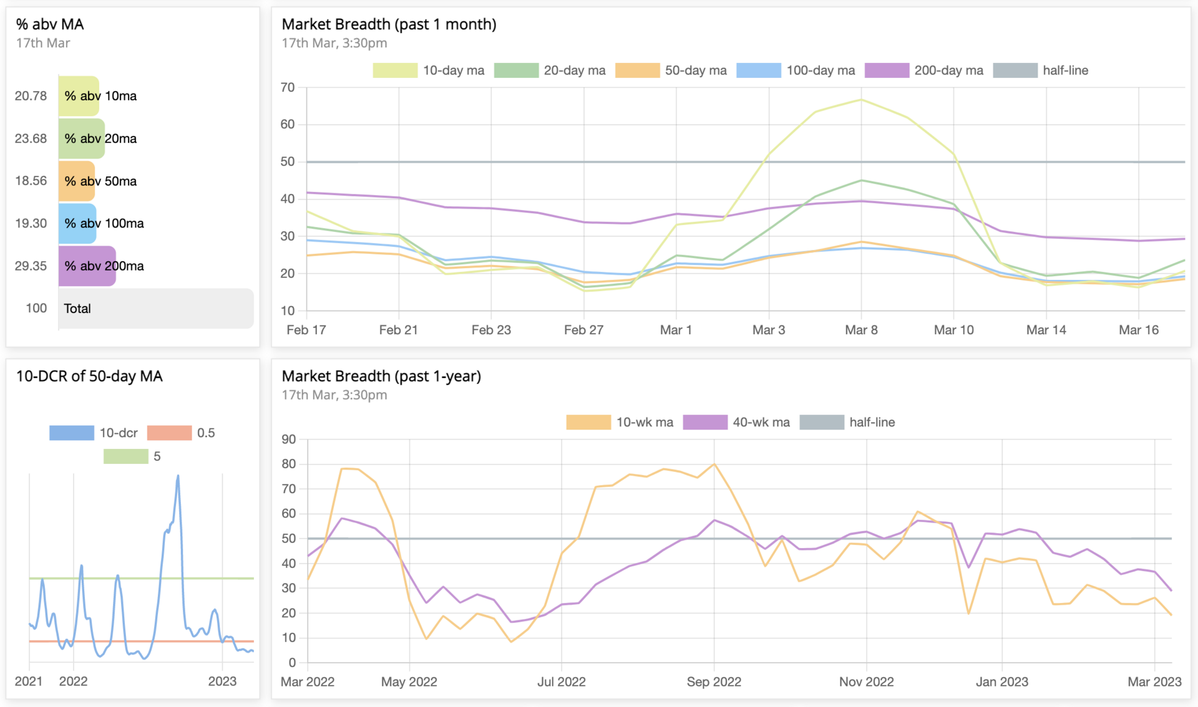Toggle the 50-day ma legend swatch

[637, 70]
